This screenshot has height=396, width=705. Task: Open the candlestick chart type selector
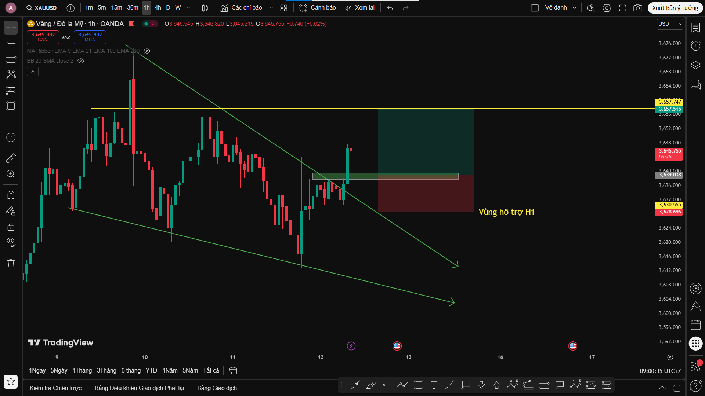tap(205, 8)
